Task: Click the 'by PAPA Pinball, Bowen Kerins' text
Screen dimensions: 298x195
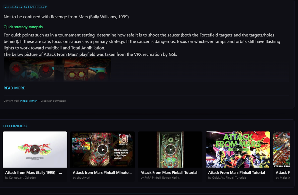Action: coord(160,178)
